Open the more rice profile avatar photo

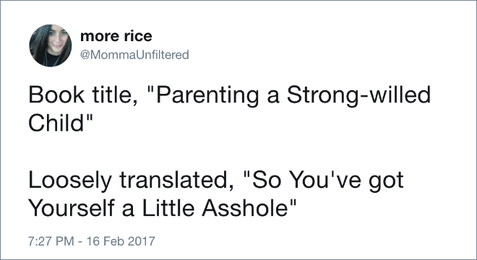[x=51, y=45]
